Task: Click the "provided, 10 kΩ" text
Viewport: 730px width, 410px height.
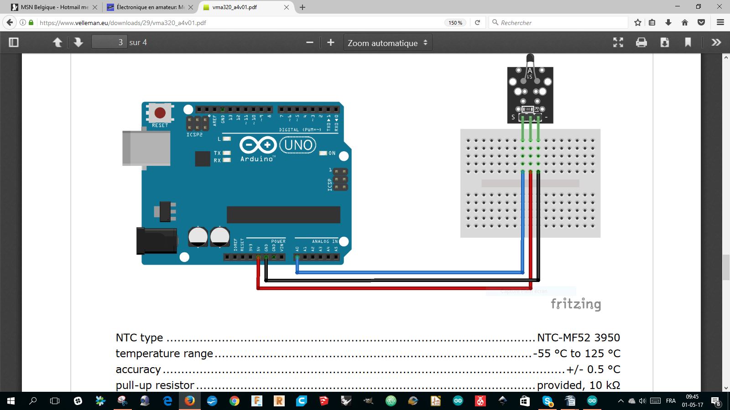Action: pyautogui.click(x=579, y=385)
